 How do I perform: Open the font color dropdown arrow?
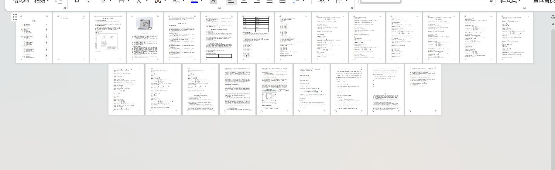[x=202, y=1]
